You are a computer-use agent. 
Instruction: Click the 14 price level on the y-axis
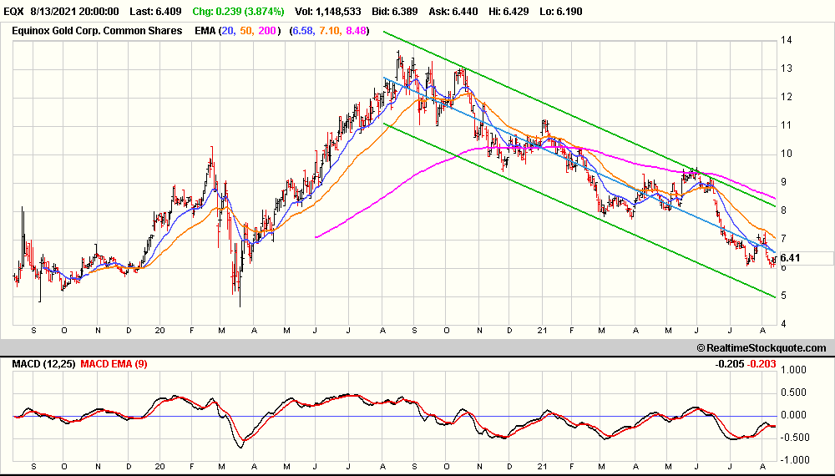(x=786, y=40)
